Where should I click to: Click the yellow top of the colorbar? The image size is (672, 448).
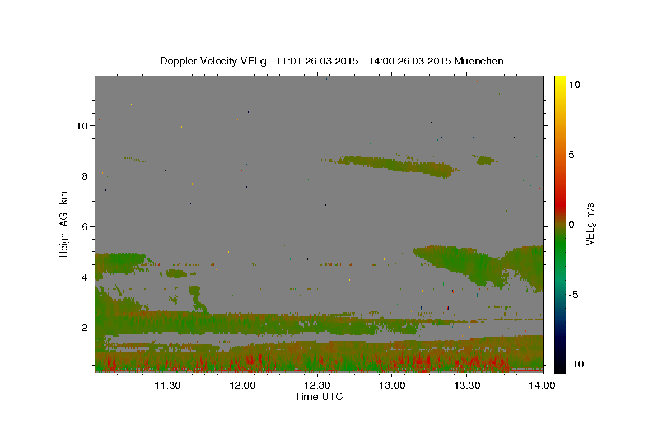(x=559, y=81)
